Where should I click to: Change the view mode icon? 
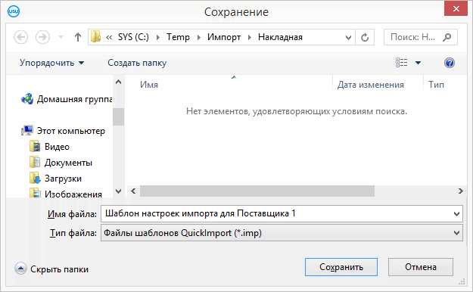point(402,63)
